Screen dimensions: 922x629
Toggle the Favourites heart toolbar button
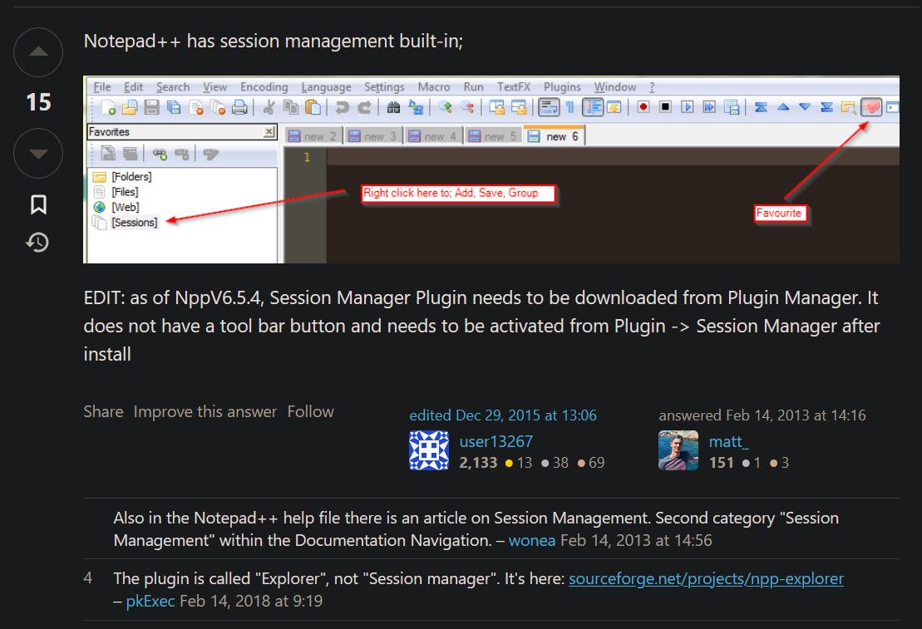pyautogui.click(x=870, y=106)
